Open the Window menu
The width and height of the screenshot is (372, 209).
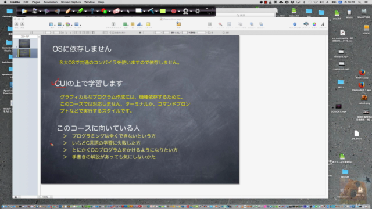click(x=89, y=2)
